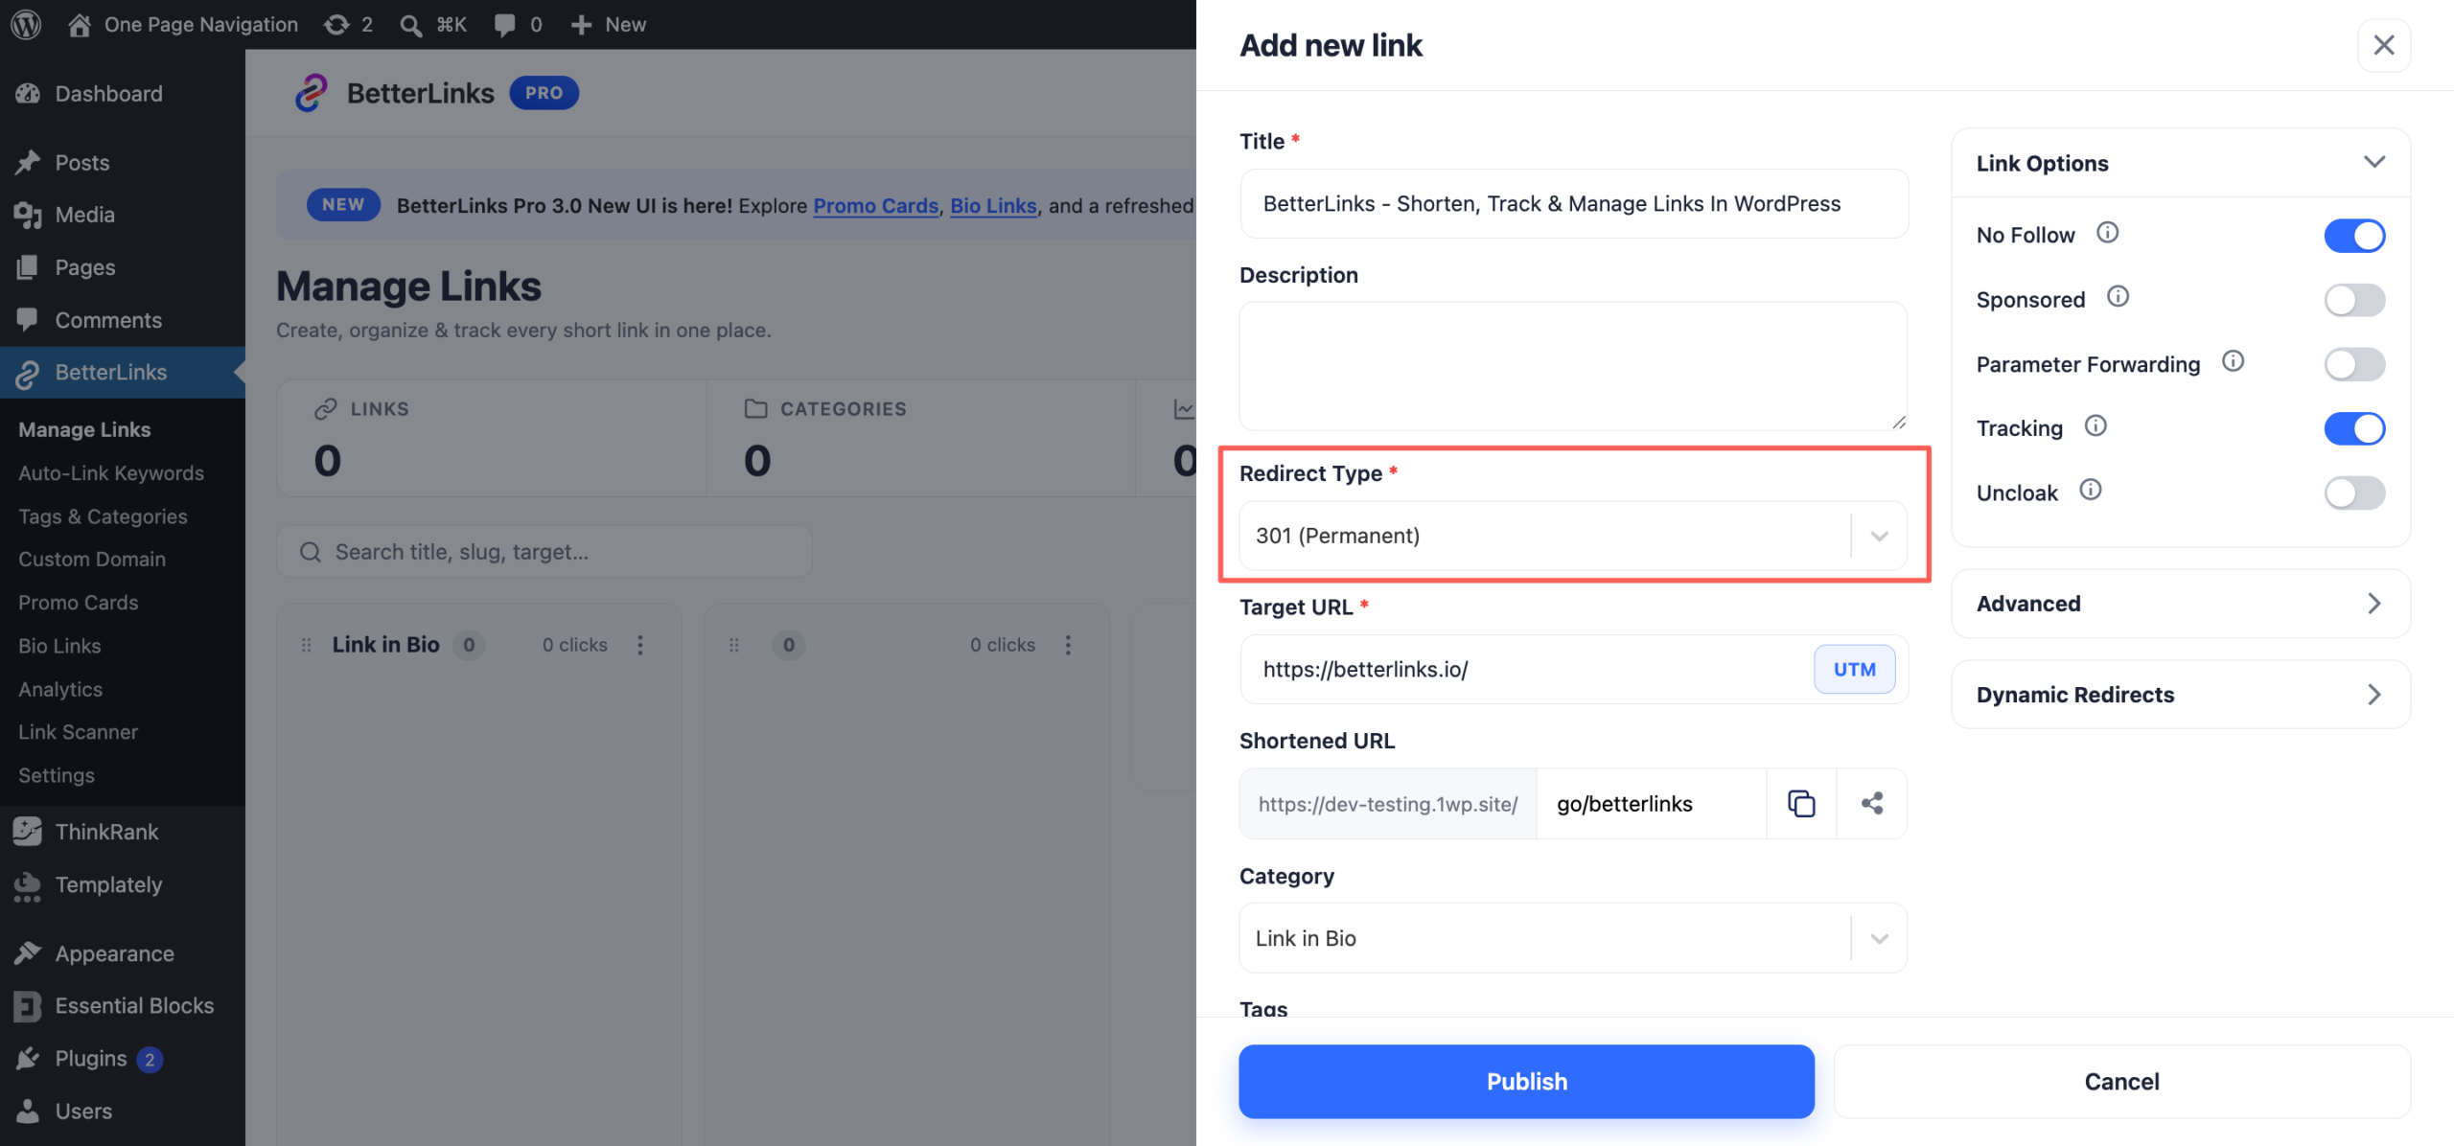Edit the go/betterlinks slug field
This screenshot has width=2454, height=1146.
pyautogui.click(x=1651, y=804)
